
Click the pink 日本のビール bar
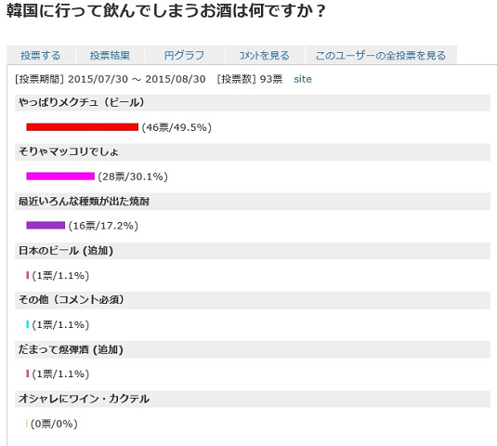click(x=28, y=275)
